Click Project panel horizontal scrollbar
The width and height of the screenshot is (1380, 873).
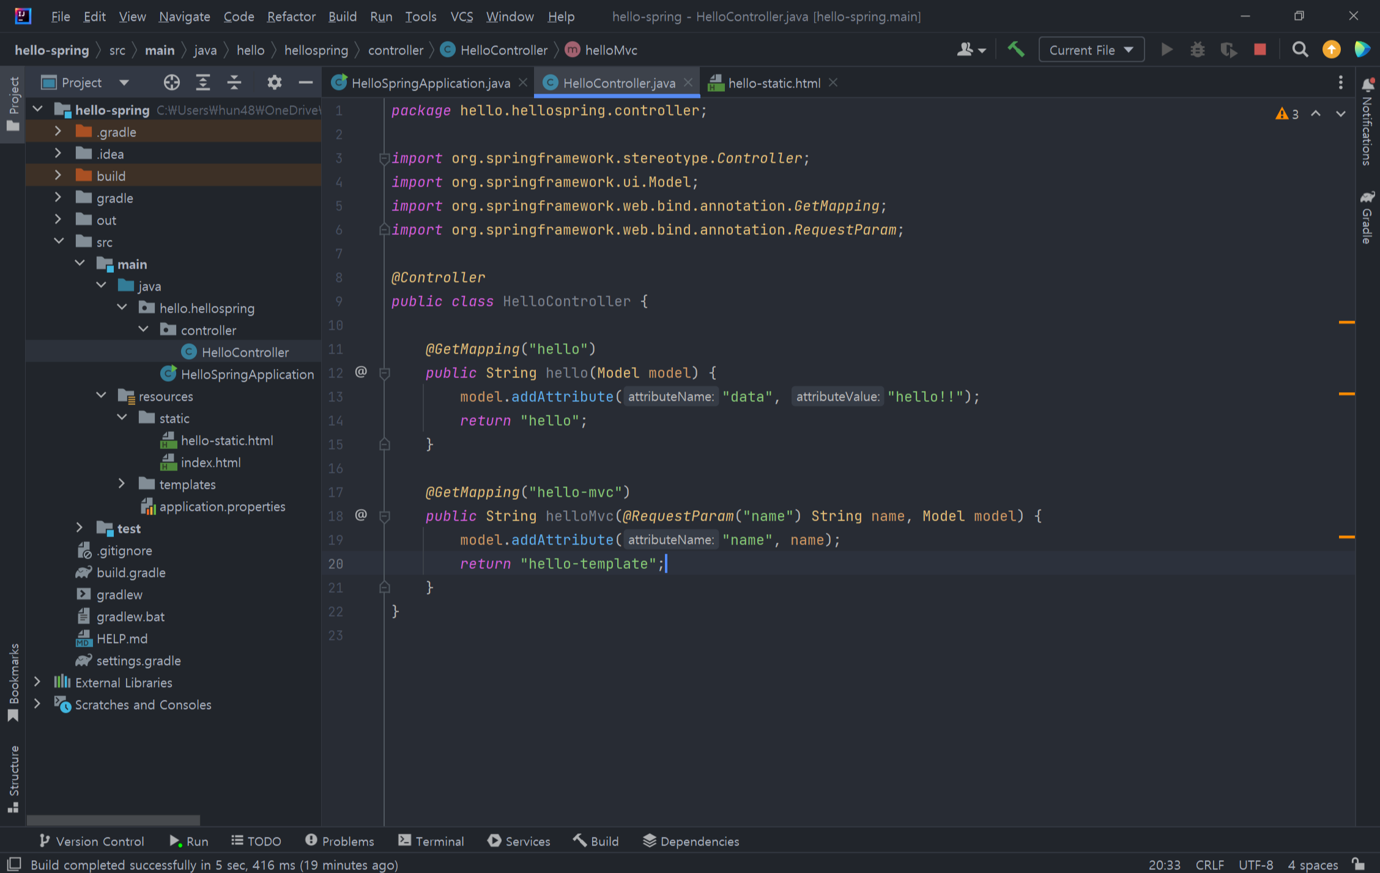pyautogui.click(x=113, y=819)
